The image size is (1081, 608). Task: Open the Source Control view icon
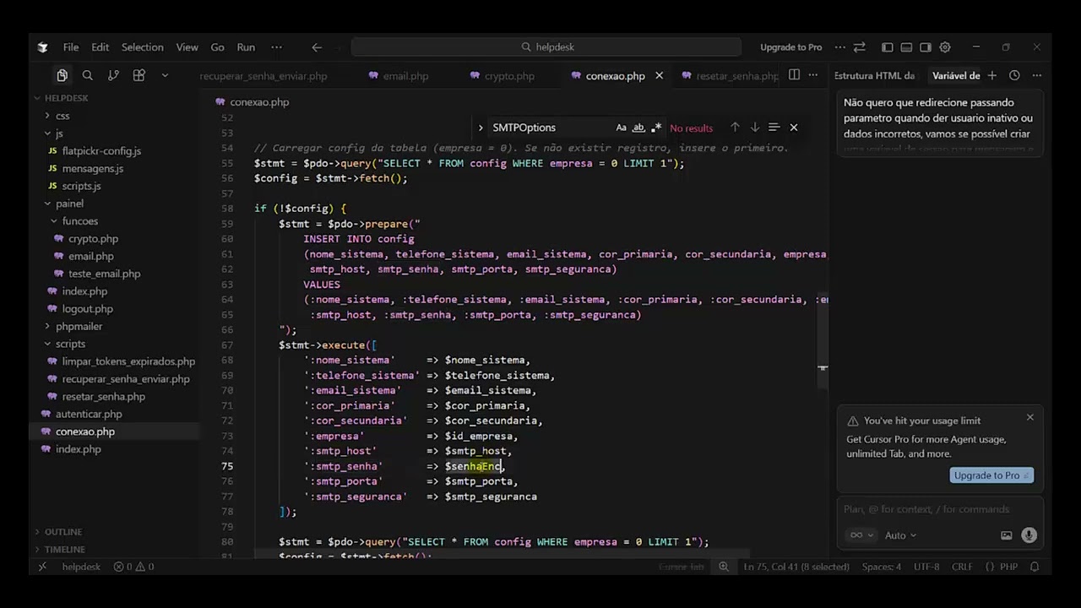113,75
